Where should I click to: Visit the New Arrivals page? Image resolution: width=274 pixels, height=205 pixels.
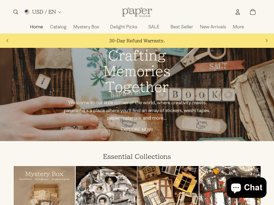(213, 27)
